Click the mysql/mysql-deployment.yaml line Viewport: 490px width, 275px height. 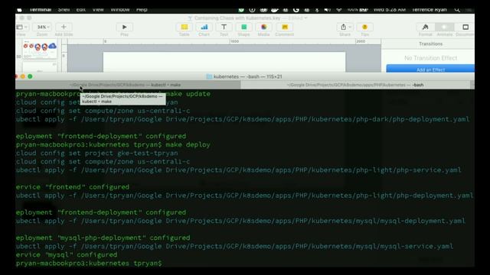(x=240, y=221)
